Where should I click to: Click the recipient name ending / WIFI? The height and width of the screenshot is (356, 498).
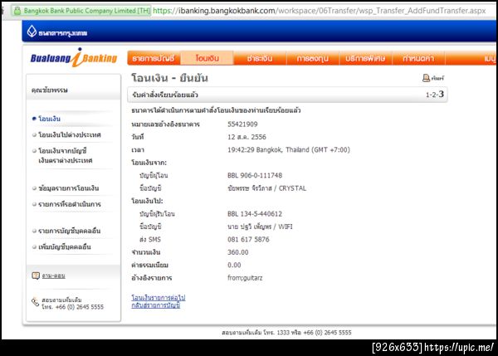pos(260,227)
